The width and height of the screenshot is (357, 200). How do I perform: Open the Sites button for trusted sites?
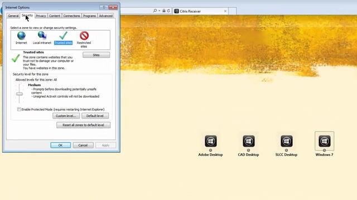(96, 55)
